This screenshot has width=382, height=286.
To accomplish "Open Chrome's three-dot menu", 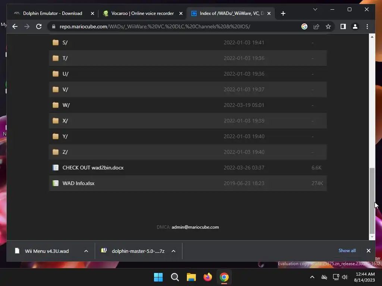I will (x=367, y=26).
